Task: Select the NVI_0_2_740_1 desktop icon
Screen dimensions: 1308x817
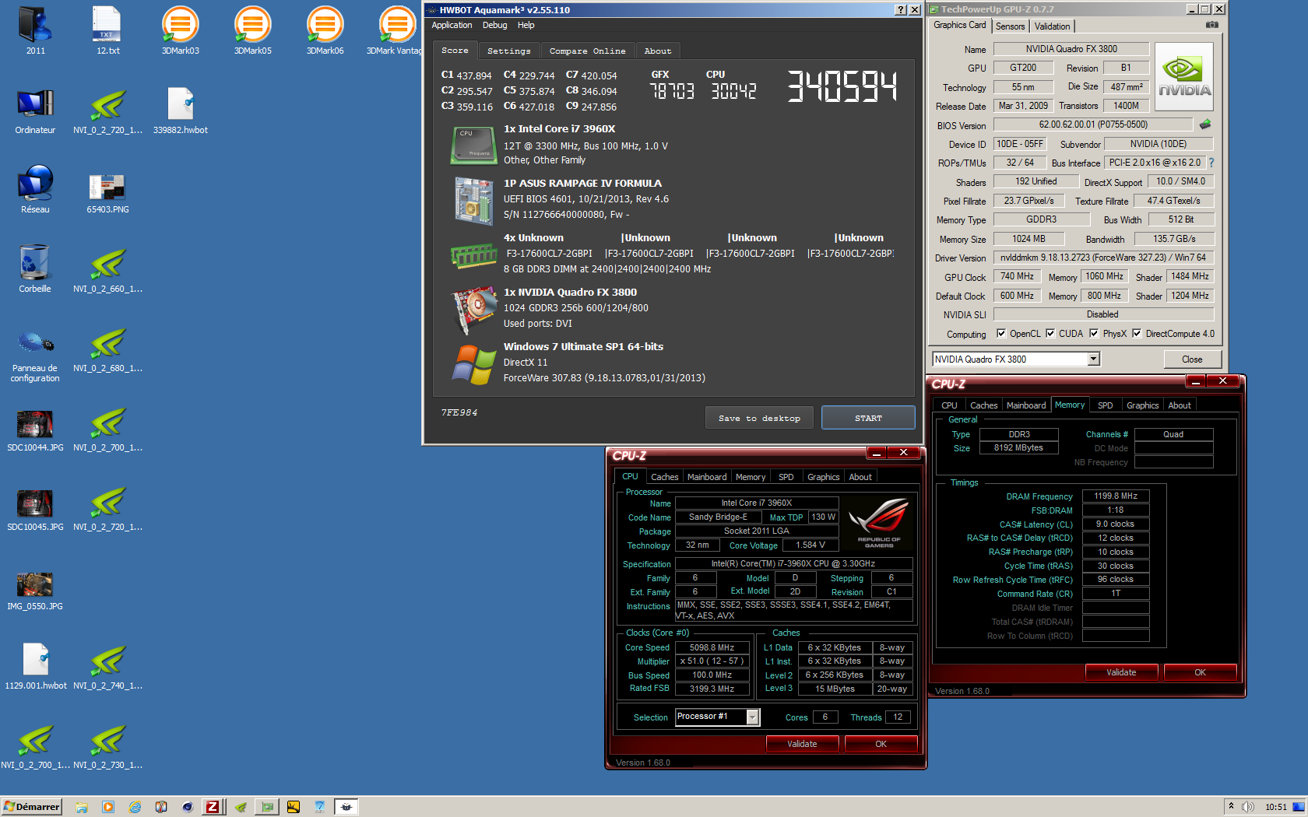Action: pos(107,666)
